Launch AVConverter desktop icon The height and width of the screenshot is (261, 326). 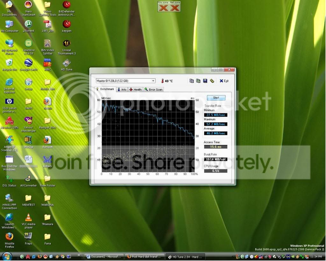point(28,181)
